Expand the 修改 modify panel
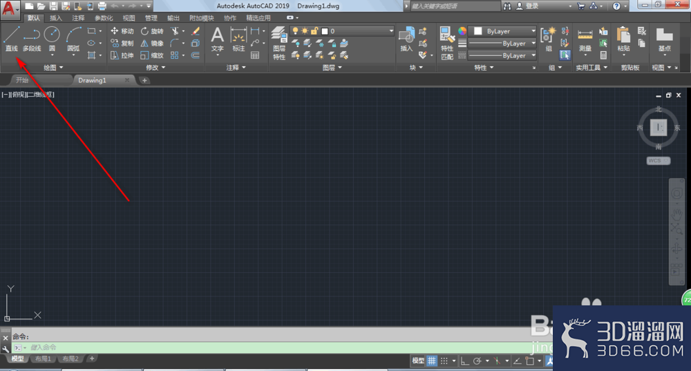This screenshot has width=691, height=371. pos(155,68)
